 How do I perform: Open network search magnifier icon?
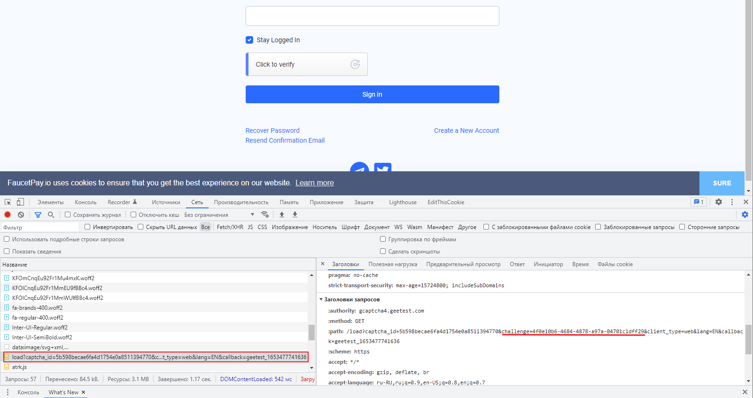(x=51, y=214)
